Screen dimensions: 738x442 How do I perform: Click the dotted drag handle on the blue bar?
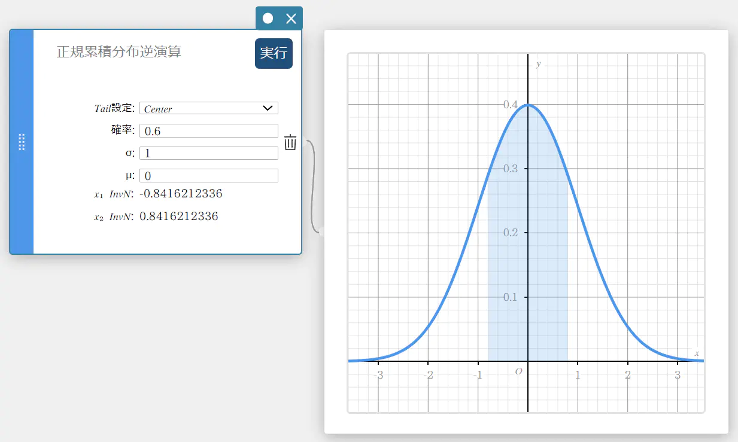point(22,142)
